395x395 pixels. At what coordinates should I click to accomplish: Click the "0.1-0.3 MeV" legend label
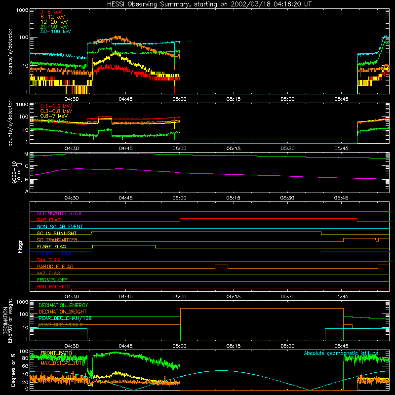[56, 106]
